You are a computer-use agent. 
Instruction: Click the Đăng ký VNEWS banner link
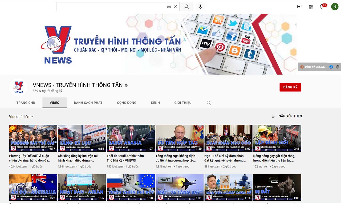click(x=312, y=67)
